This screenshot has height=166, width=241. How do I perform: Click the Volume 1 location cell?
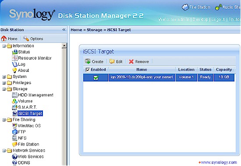(x=186, y=78)
